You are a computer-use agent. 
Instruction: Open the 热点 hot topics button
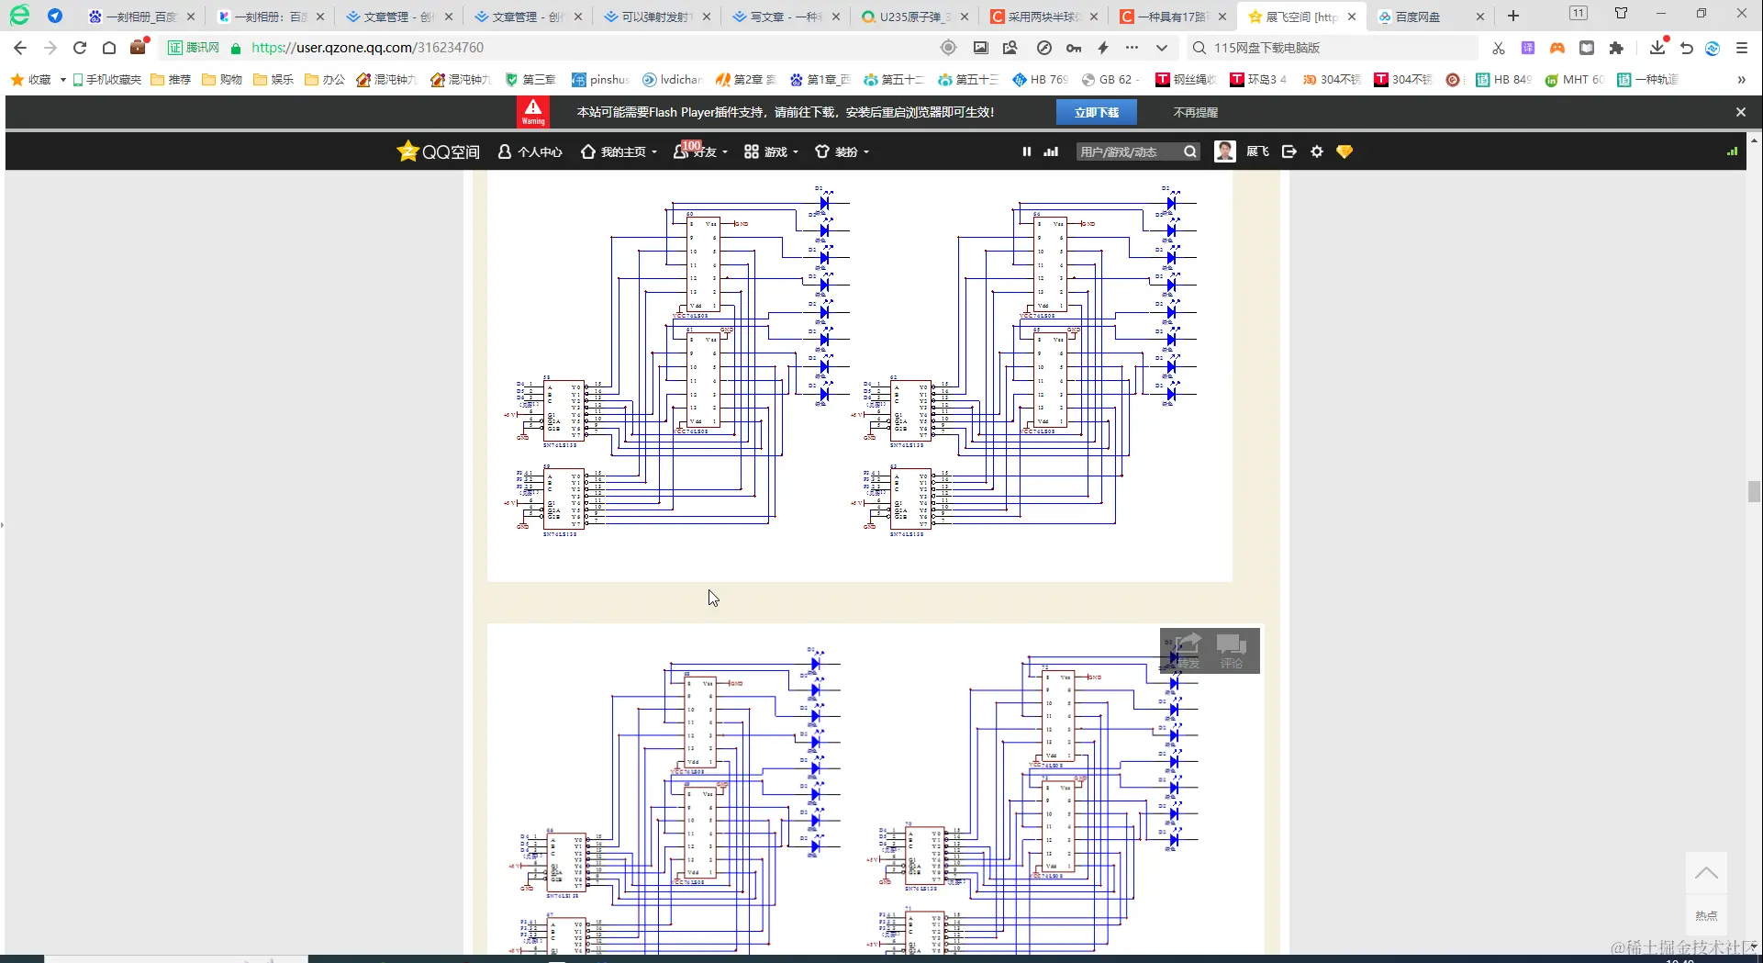click(x=1706, y=915)
